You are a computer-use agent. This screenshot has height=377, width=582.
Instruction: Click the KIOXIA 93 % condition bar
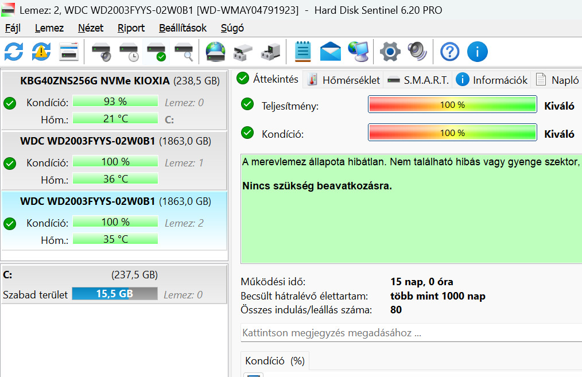coord(115,101)
